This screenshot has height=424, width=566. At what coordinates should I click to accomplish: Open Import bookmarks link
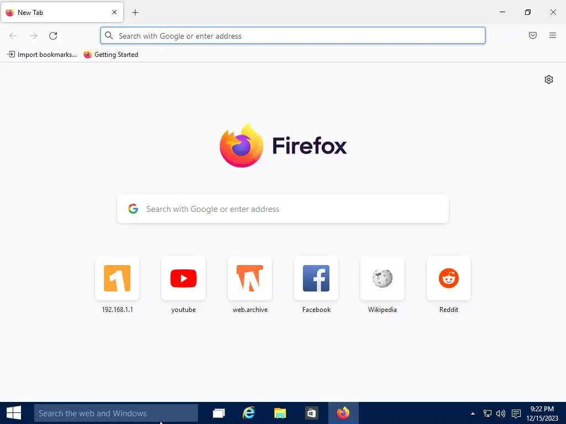(x=42, y=55)
